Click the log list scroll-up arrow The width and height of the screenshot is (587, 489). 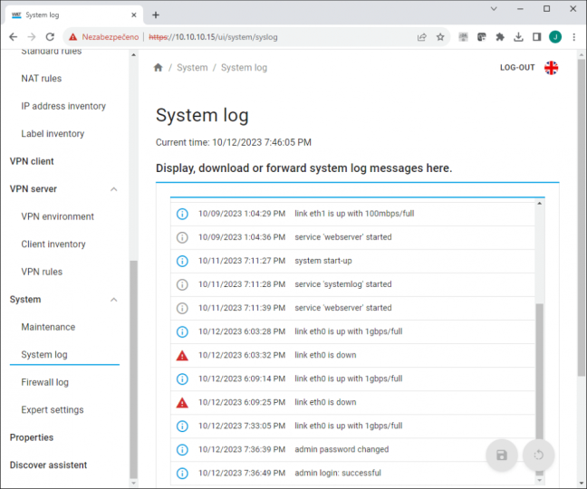click(540, 204)
